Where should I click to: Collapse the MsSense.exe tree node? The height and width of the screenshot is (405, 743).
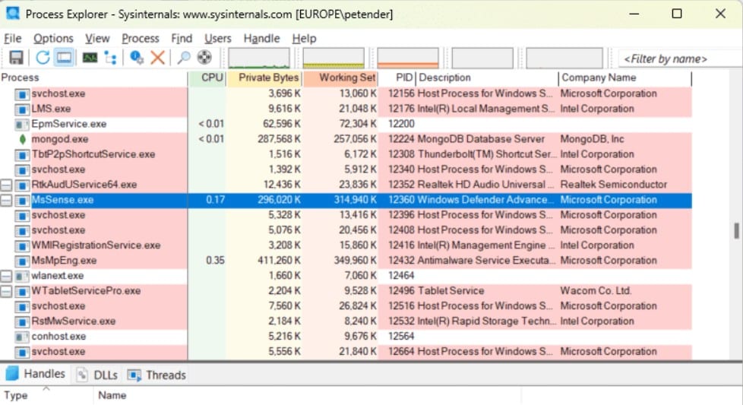[x=6, y=200]
